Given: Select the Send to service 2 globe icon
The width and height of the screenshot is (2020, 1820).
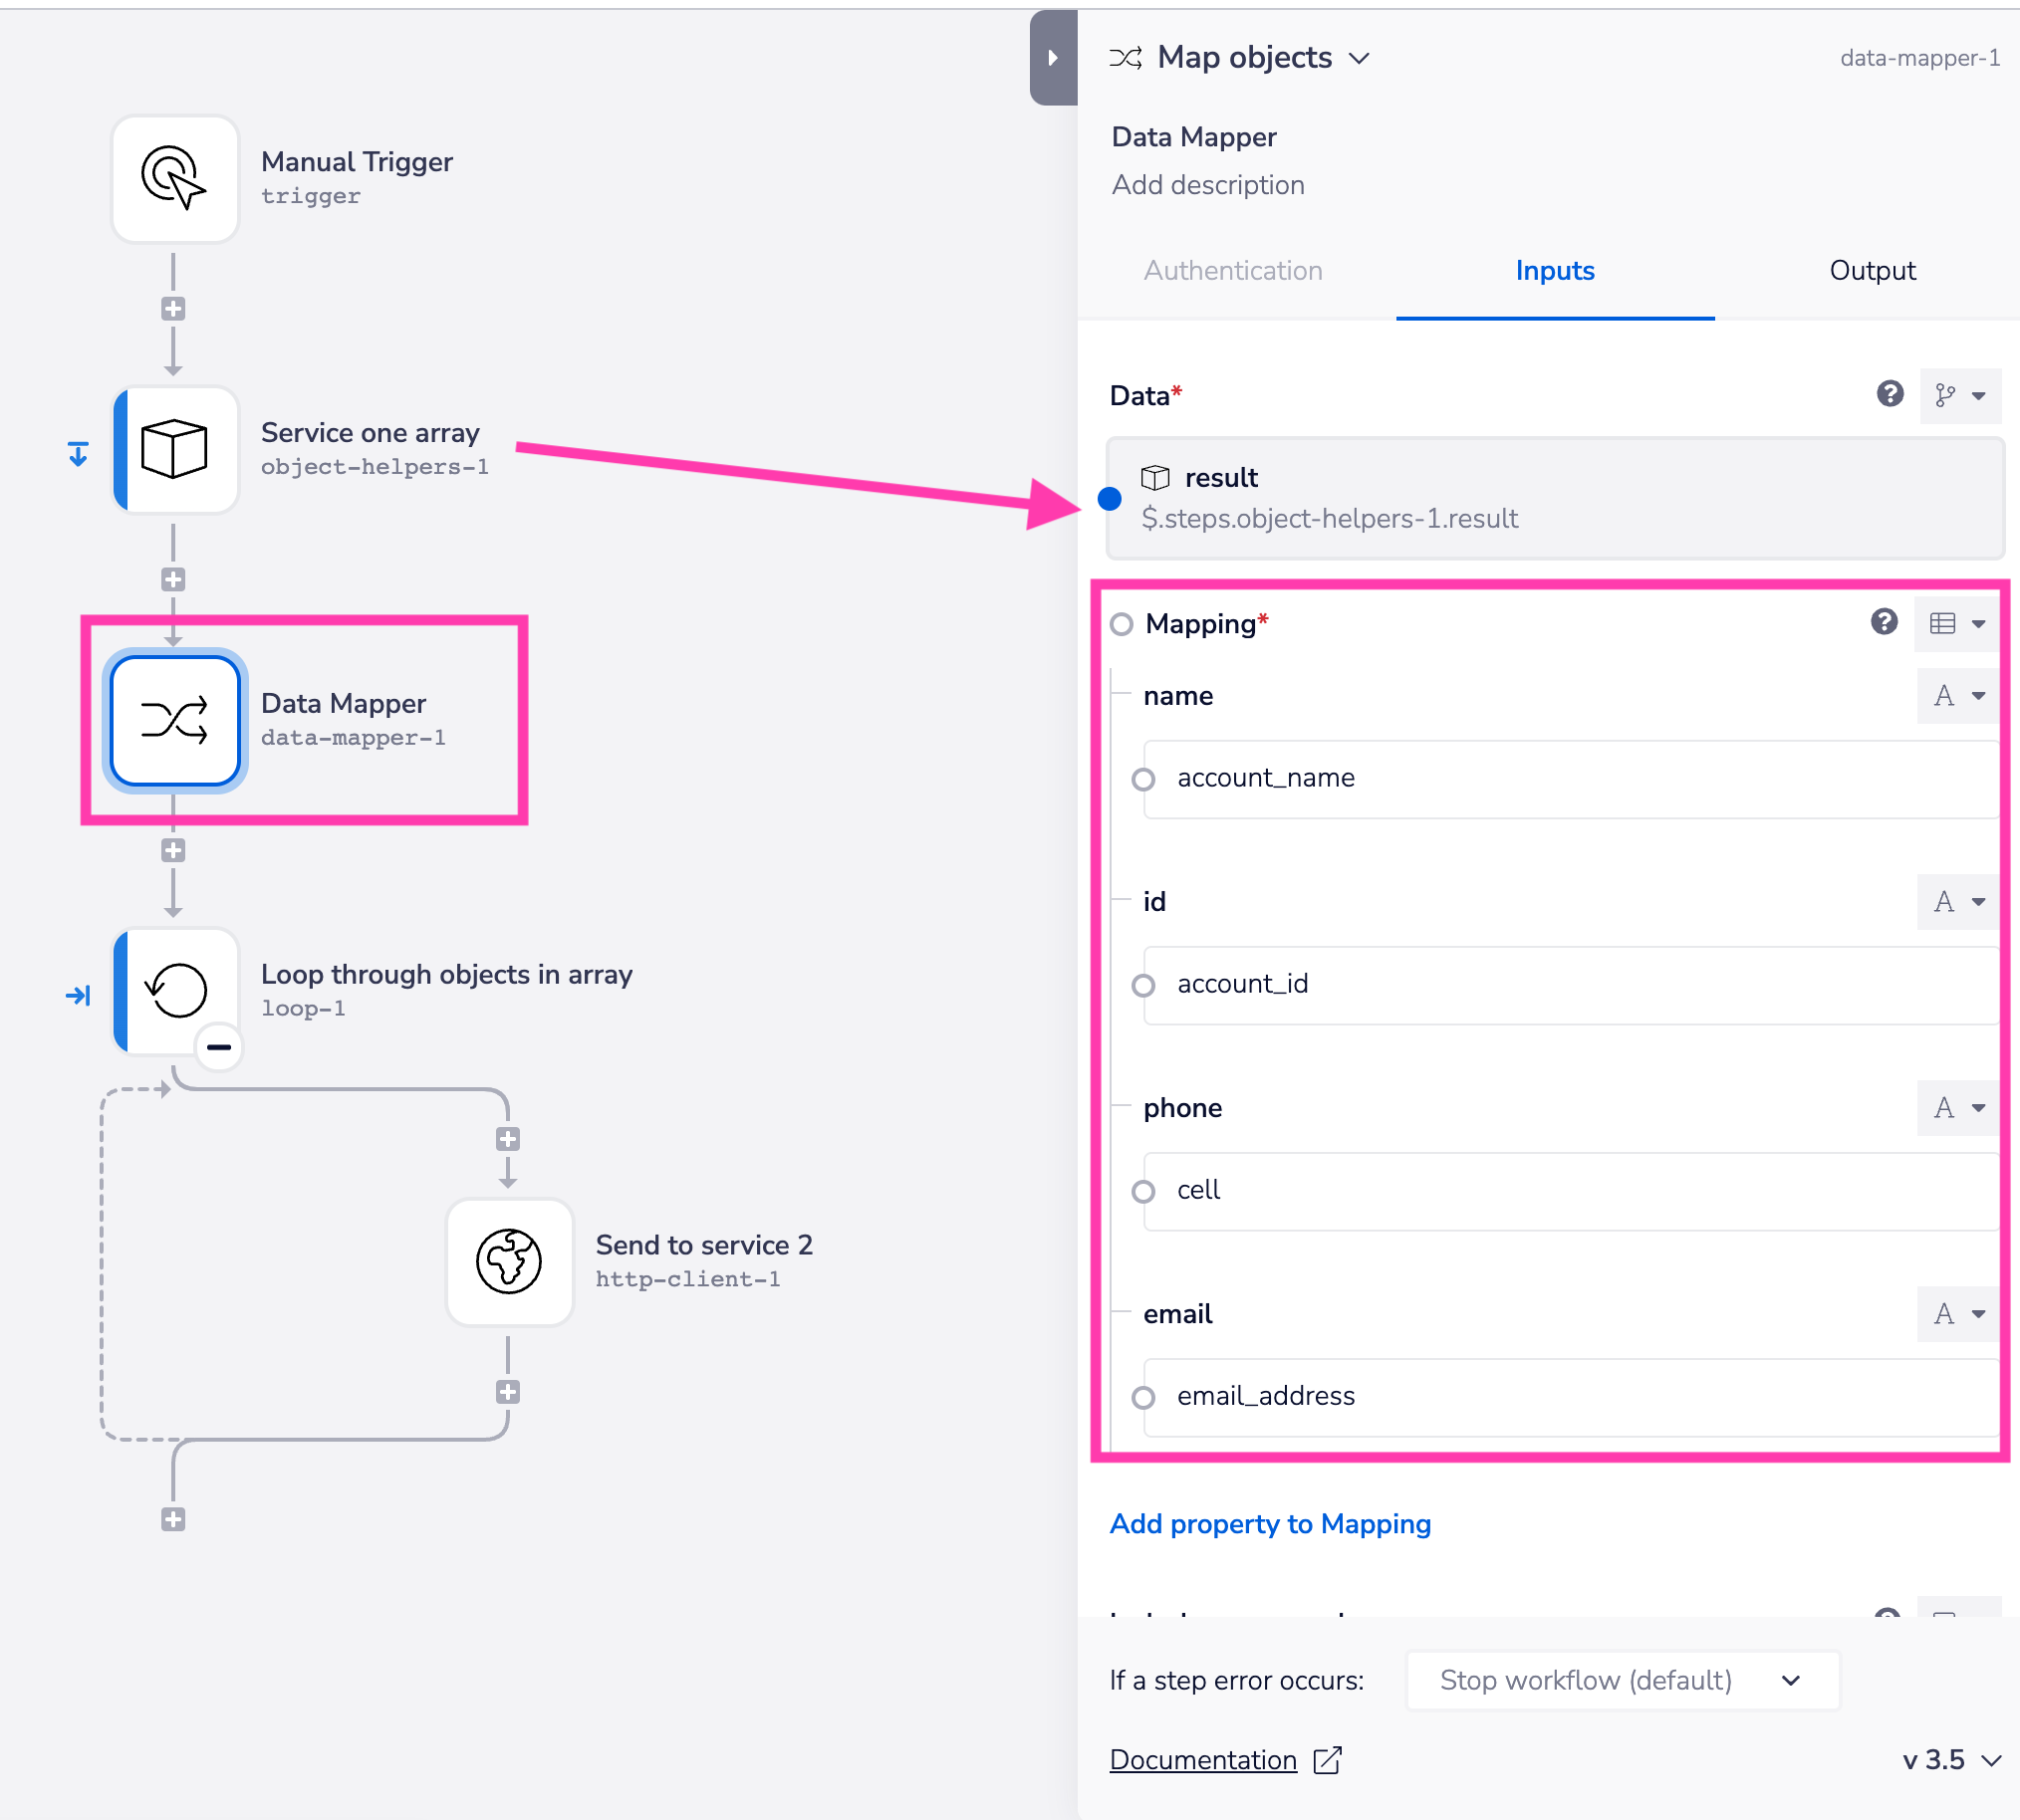Looking at the screenshot, I should pos(508,1261).
